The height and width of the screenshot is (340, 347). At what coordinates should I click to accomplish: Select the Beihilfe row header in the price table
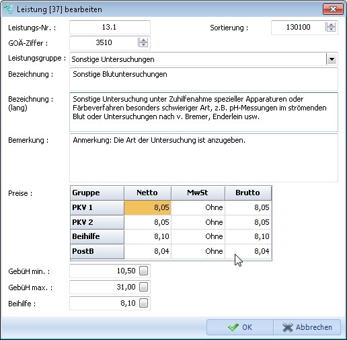click(x=97, y=236)
